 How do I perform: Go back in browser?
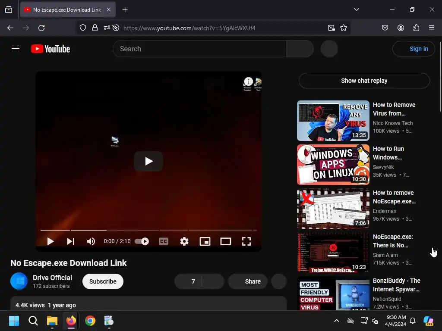10,28
